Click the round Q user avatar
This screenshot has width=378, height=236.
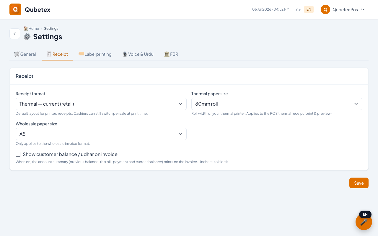click(325, 9)
